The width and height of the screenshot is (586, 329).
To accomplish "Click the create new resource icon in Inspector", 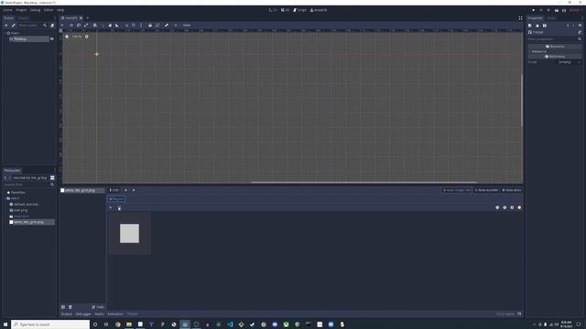I will [530, 26].
